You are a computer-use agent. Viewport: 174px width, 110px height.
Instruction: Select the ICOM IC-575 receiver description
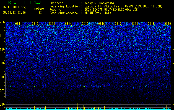click(111, 10)
